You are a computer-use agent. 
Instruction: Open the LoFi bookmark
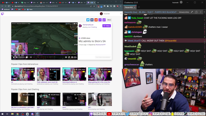pyautogui.click(x=18, y=9)
